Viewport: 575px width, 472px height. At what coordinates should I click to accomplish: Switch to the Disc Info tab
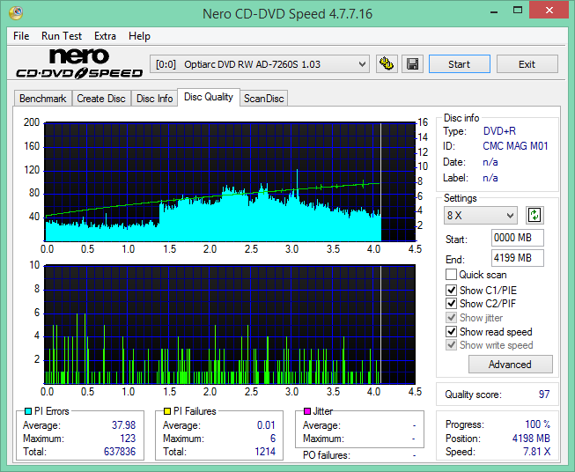[x=154, y=99]
